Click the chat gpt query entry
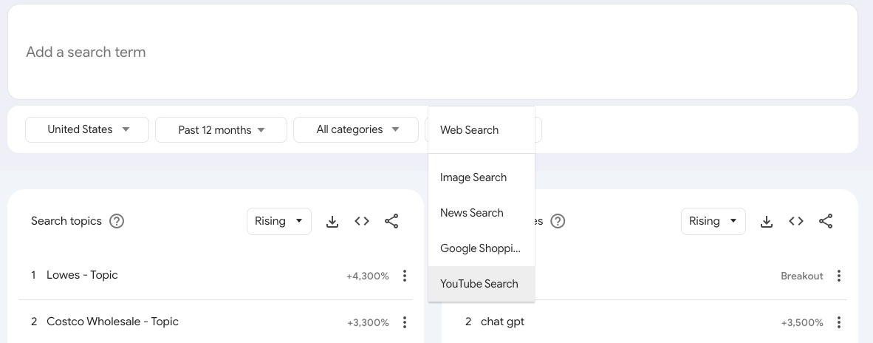Viewport: 873px width, 343px height. pyautogui.click(x=502, y=322)
